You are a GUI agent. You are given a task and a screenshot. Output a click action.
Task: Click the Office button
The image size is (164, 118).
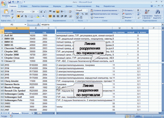click(3, 4)
